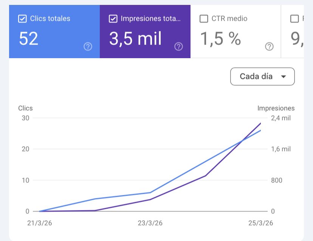Screen dimensions: 313x241
Task: Click the empty checkbox icon on CTR medio
Action: 203,18
